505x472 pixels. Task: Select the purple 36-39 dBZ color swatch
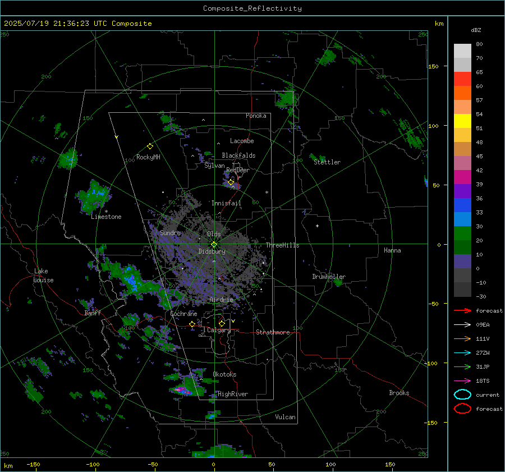tap(462, 191)
